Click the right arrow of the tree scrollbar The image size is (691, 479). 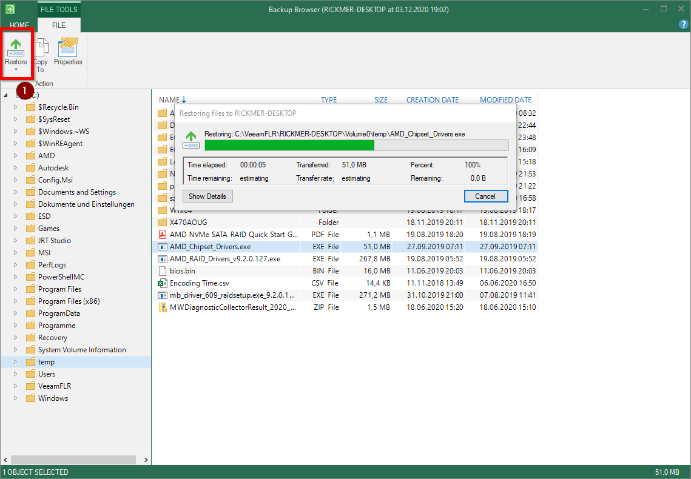[146, 460]
